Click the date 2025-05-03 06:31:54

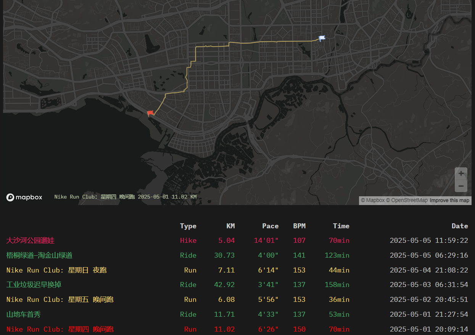429,285
